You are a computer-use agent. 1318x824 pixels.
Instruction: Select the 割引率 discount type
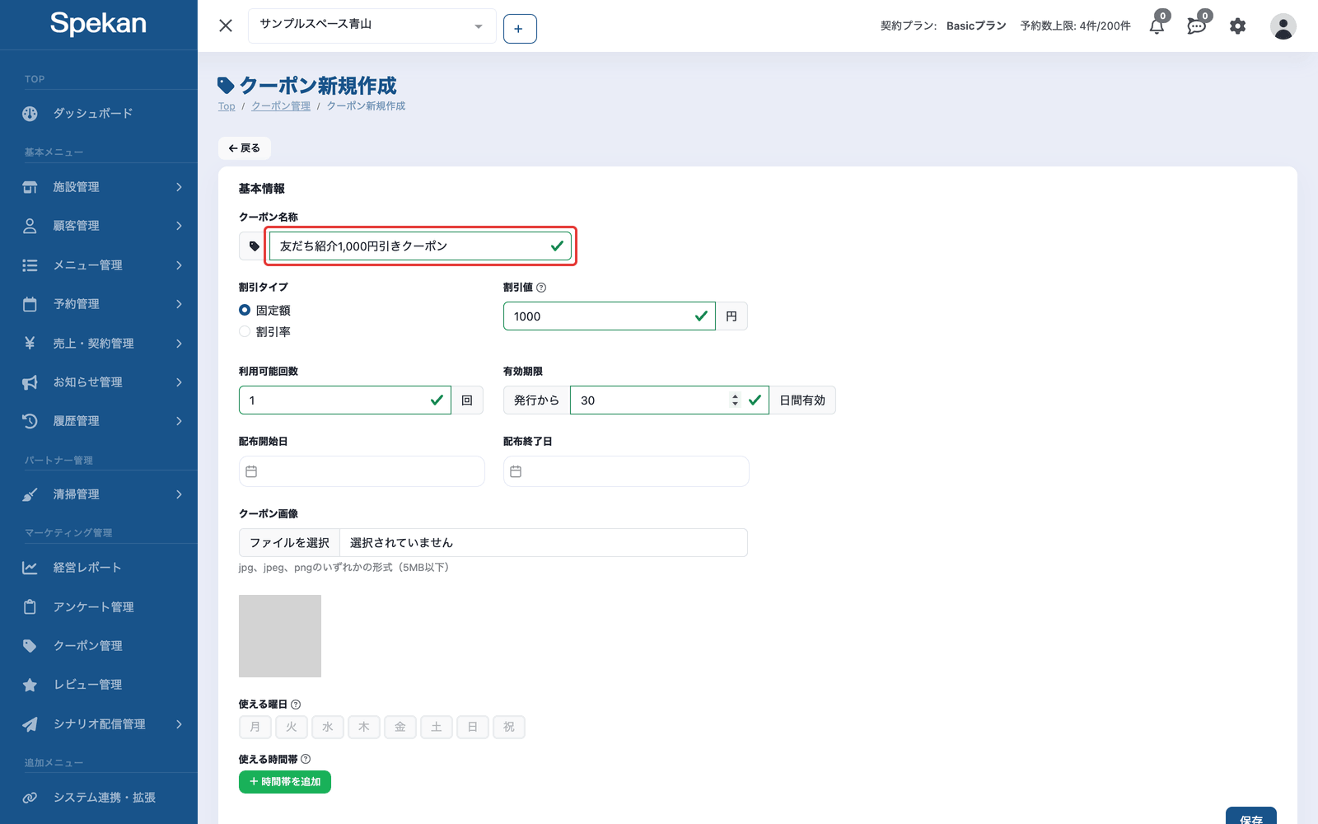(x=245, y=331)
